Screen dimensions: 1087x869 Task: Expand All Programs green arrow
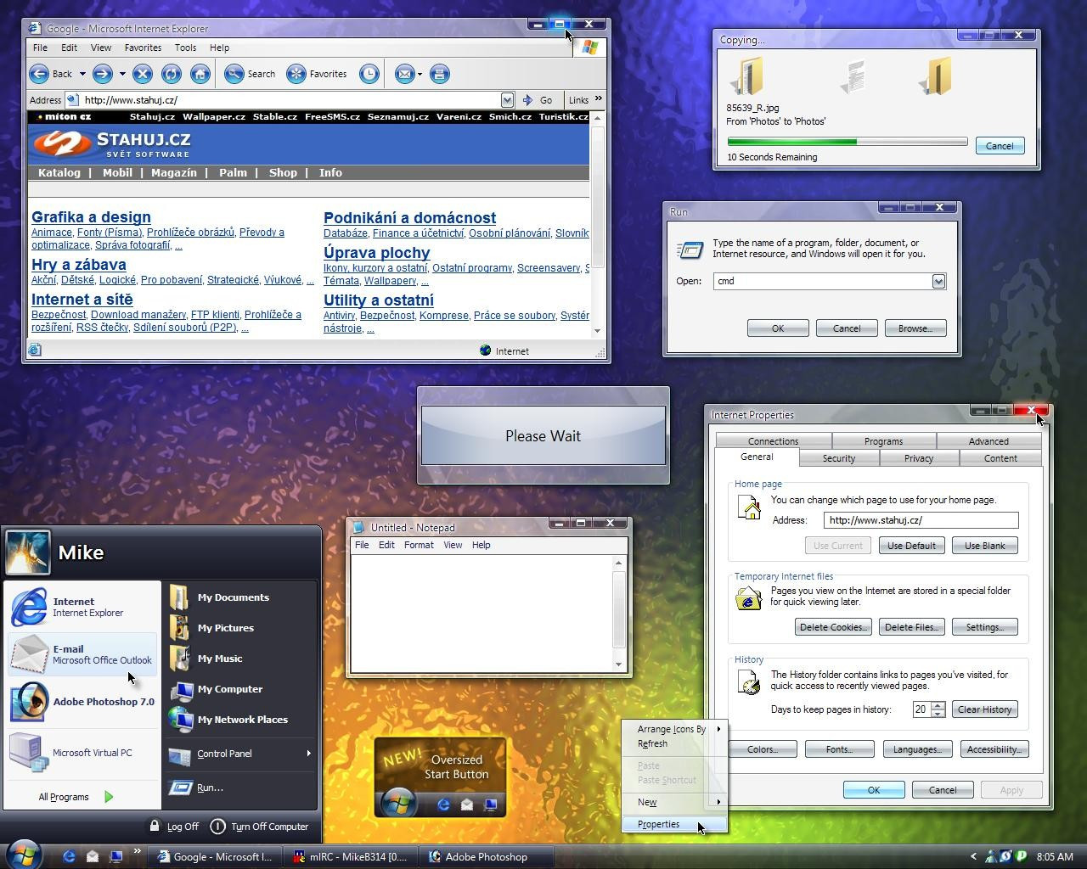(109, 797)
